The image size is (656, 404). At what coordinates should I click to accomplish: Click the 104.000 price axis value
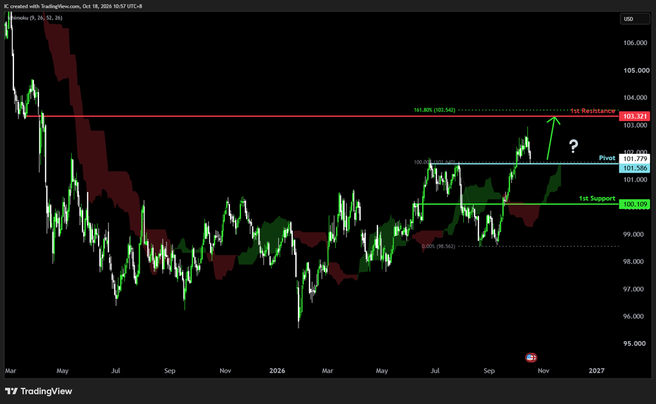[635, 97]
